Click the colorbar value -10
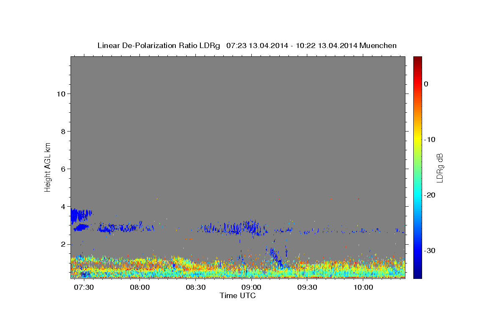 430,139
